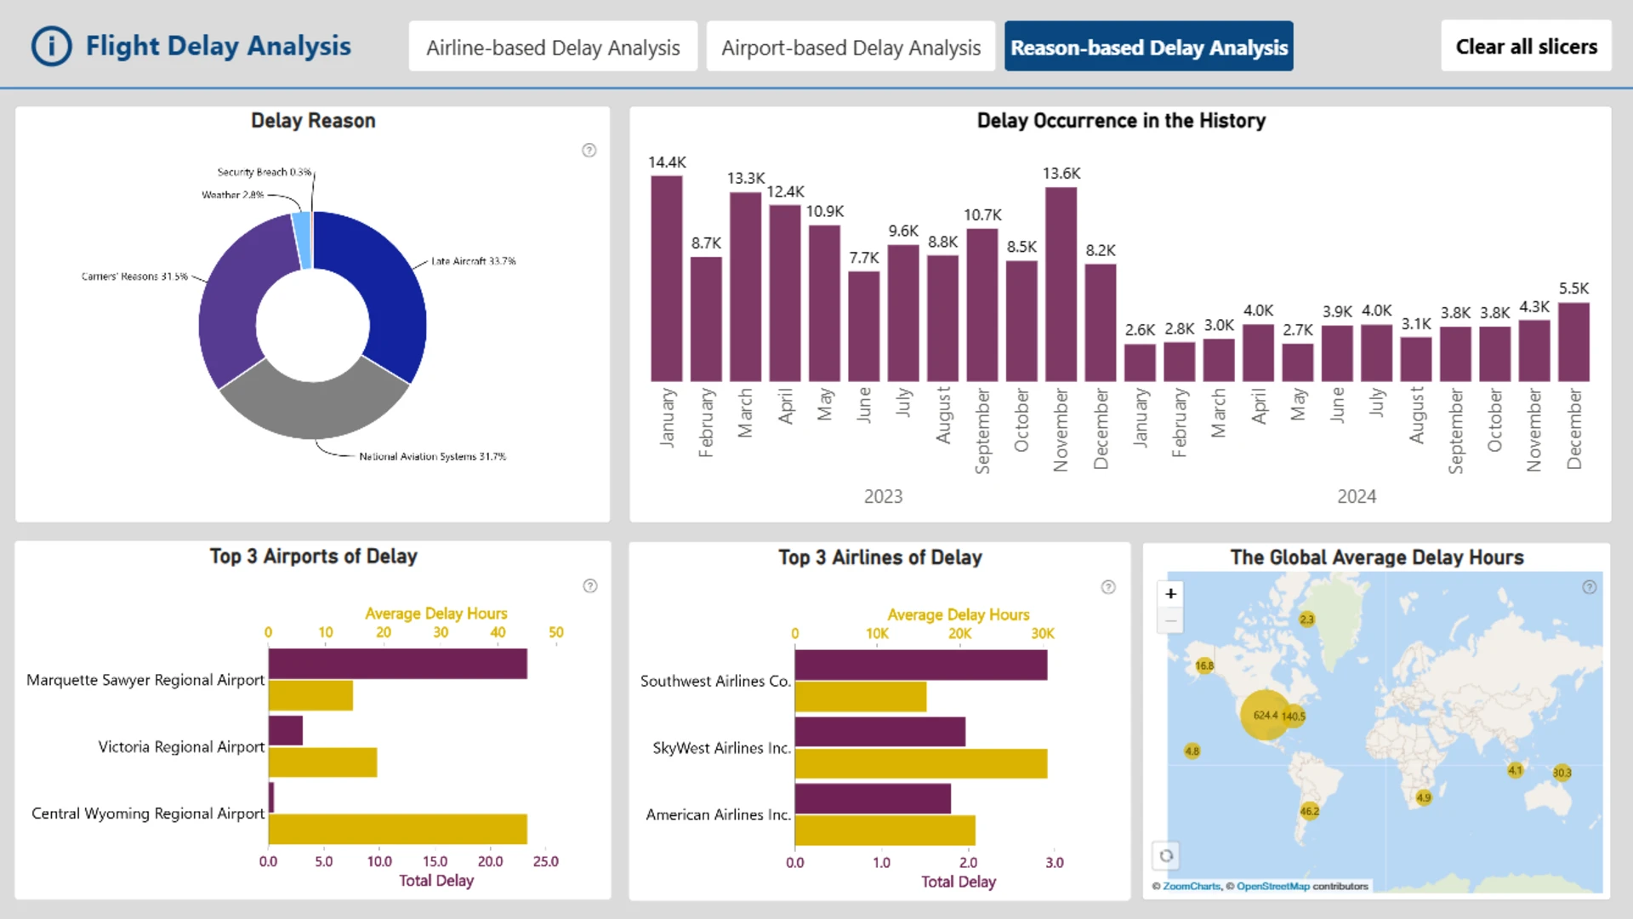The width and height of the screenshot is (1633, 919).
Task: Click the 30.3 bubble on the map
Action: click(1562, 773)
